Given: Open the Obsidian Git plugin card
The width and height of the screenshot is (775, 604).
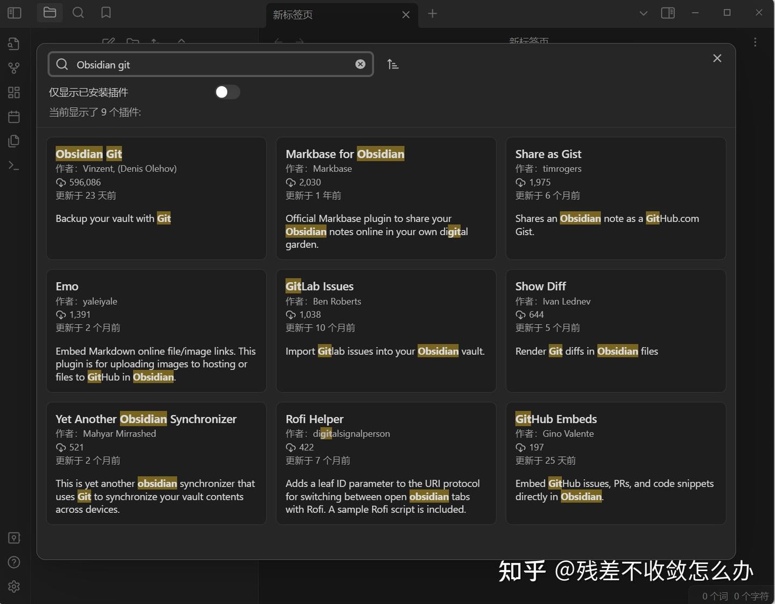Looking at the screenshot, I should 156,198.
